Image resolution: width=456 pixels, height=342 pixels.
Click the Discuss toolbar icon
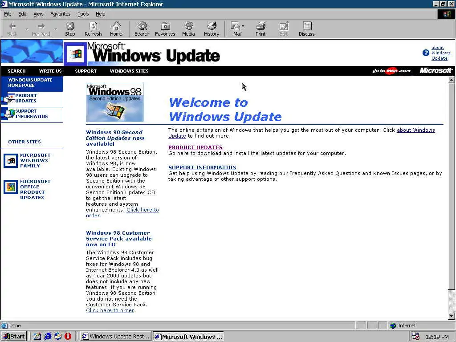(306, 29)
